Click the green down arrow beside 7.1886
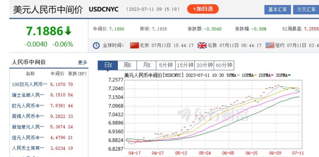The height and width of the screenshot is (157, 319). [x=68, y=31]
